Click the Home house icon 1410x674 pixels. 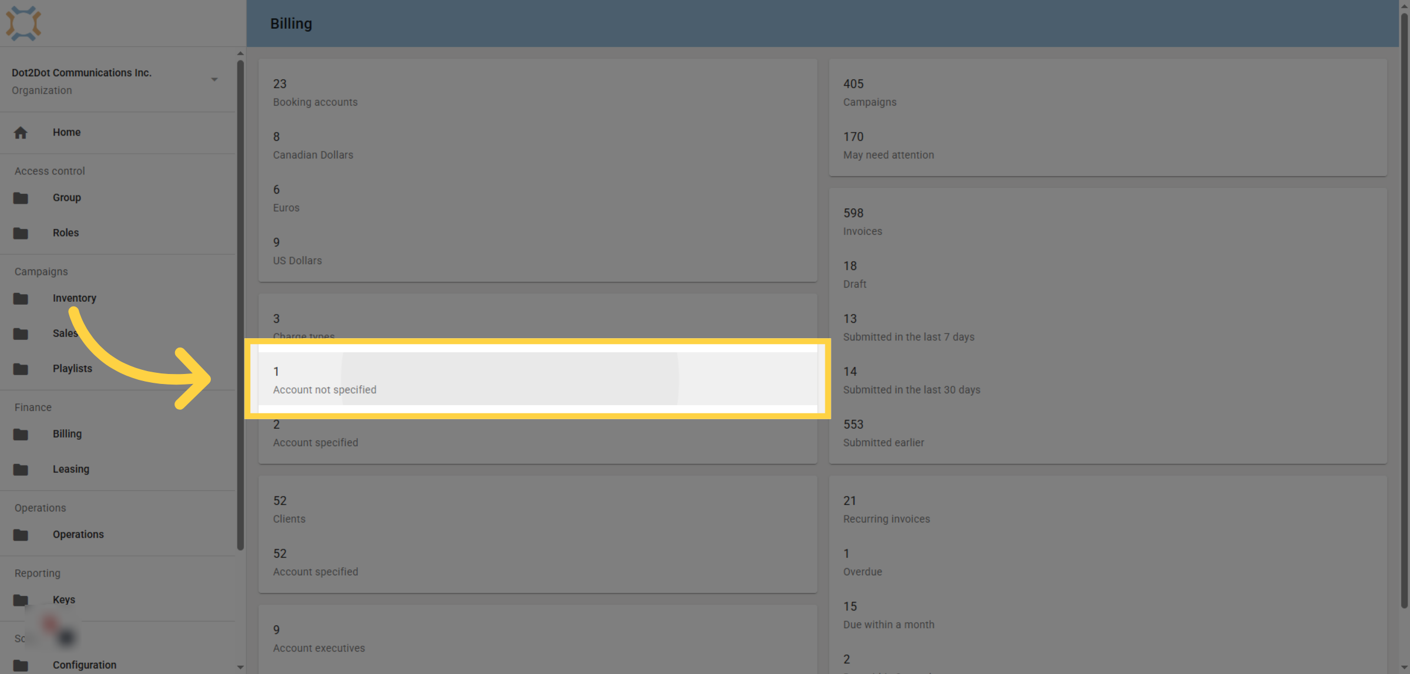pos(21,133)
